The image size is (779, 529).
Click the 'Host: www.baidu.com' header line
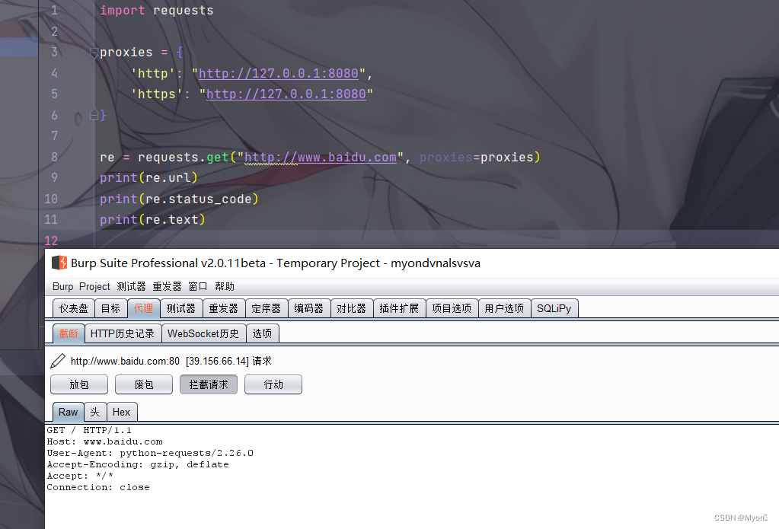pyautogui.click(x=104, y=441)
